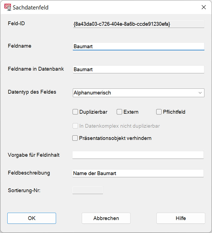Image resolution: width=212 pixels, height=233 pixels.
Task: Click the chevron arrow beside Alphanumerisch
Action: (200, 93)
